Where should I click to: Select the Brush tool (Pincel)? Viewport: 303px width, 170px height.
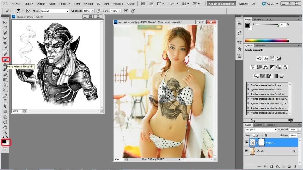click(5, 59)
